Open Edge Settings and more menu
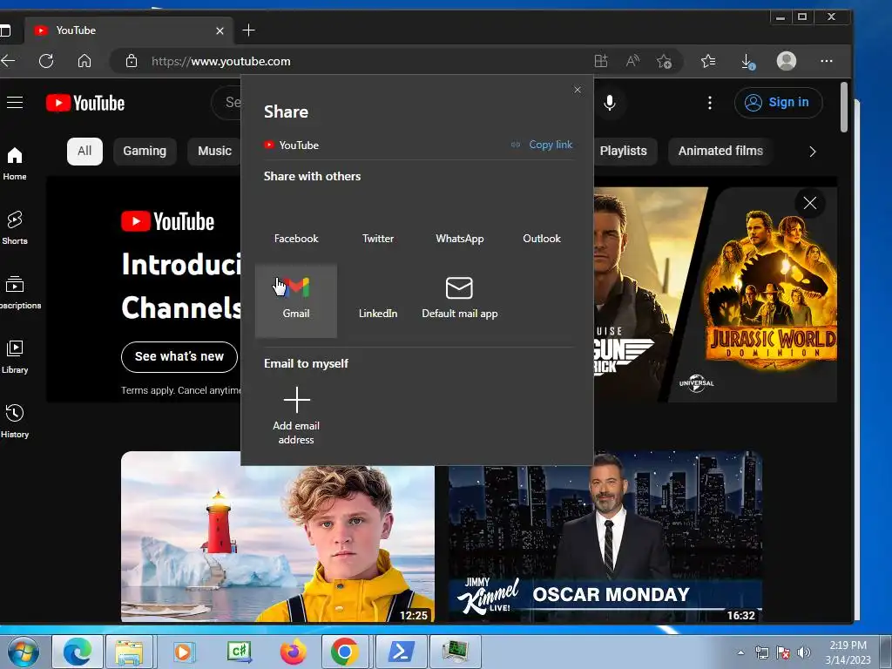This screenshot has height=669, width=892. pos(827,61)
